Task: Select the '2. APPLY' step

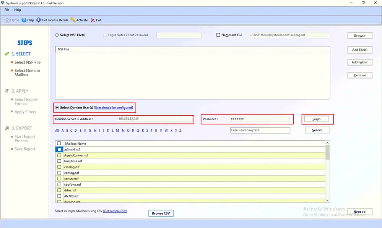Action: point(20,91)
